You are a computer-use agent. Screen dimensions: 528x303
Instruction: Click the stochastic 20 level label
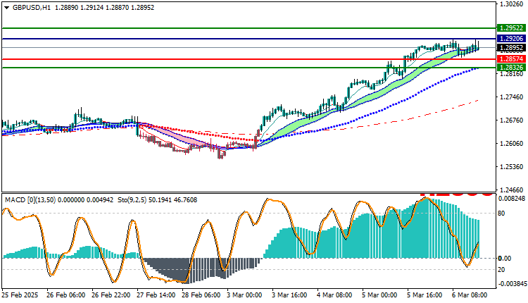coord(501,270)
